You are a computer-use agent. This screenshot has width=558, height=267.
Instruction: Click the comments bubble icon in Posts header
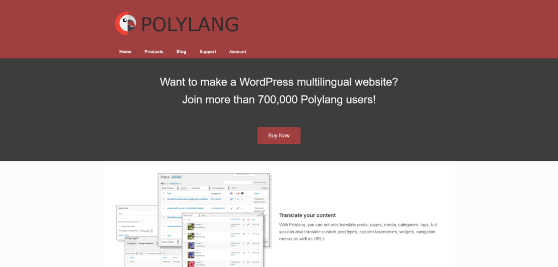click(242, 193)
